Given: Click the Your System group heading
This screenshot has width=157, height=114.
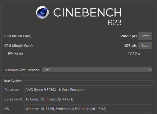Looking at the screenshot, I should point(12,81).
